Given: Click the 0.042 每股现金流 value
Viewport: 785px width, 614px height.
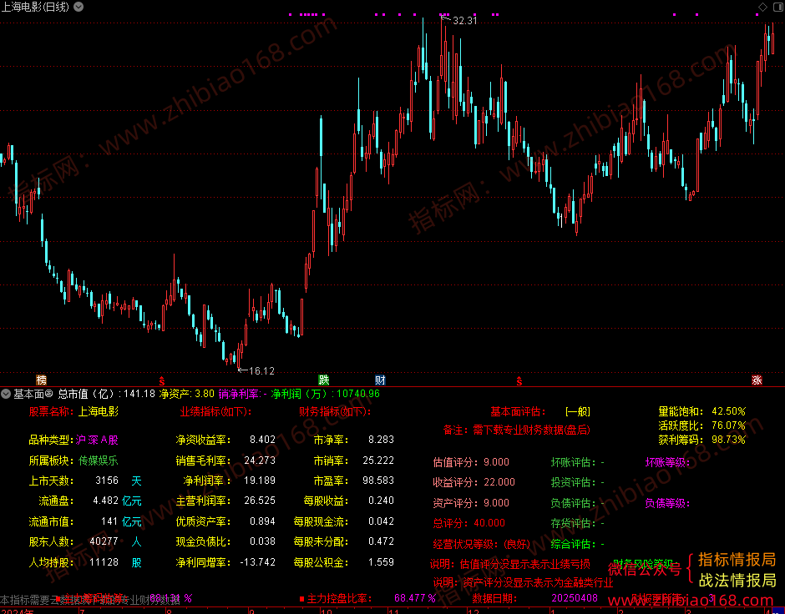Looking at the screenshot, I should point(382,521).
